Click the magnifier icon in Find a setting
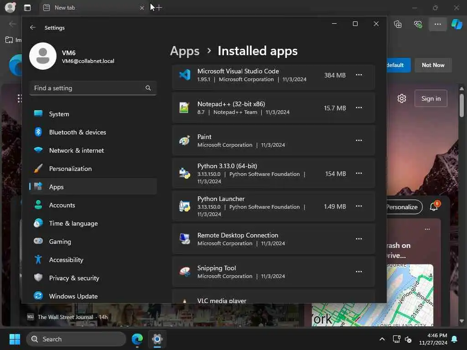 tap(148, 88)
